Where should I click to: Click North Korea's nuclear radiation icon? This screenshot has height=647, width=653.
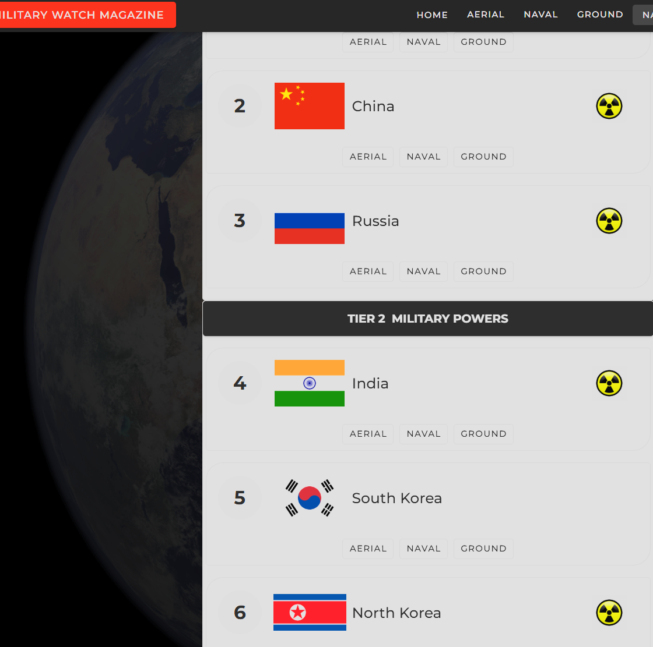[x=609, y=613]
